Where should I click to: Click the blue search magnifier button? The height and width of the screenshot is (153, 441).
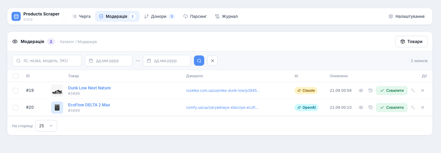[199, 61]
